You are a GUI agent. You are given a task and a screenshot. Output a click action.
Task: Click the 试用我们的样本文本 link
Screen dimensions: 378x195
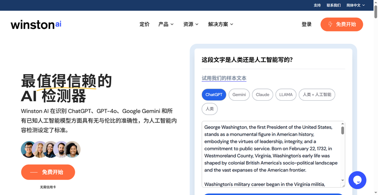point(224,78)
